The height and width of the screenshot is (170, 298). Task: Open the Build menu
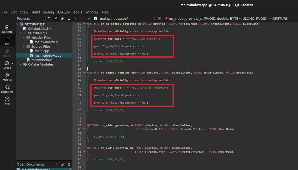point(36,12)
